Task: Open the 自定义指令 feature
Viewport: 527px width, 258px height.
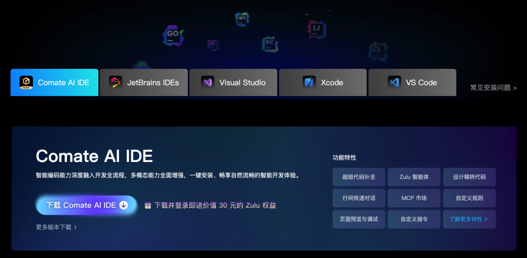Action: (414, 219)
